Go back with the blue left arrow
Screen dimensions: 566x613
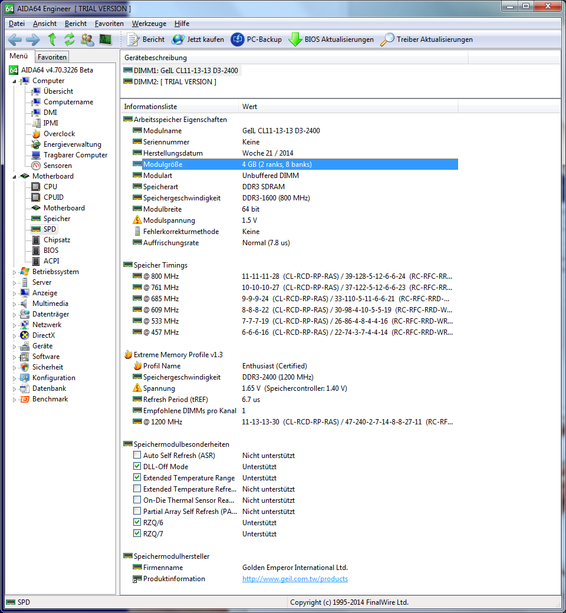point(15,39)
